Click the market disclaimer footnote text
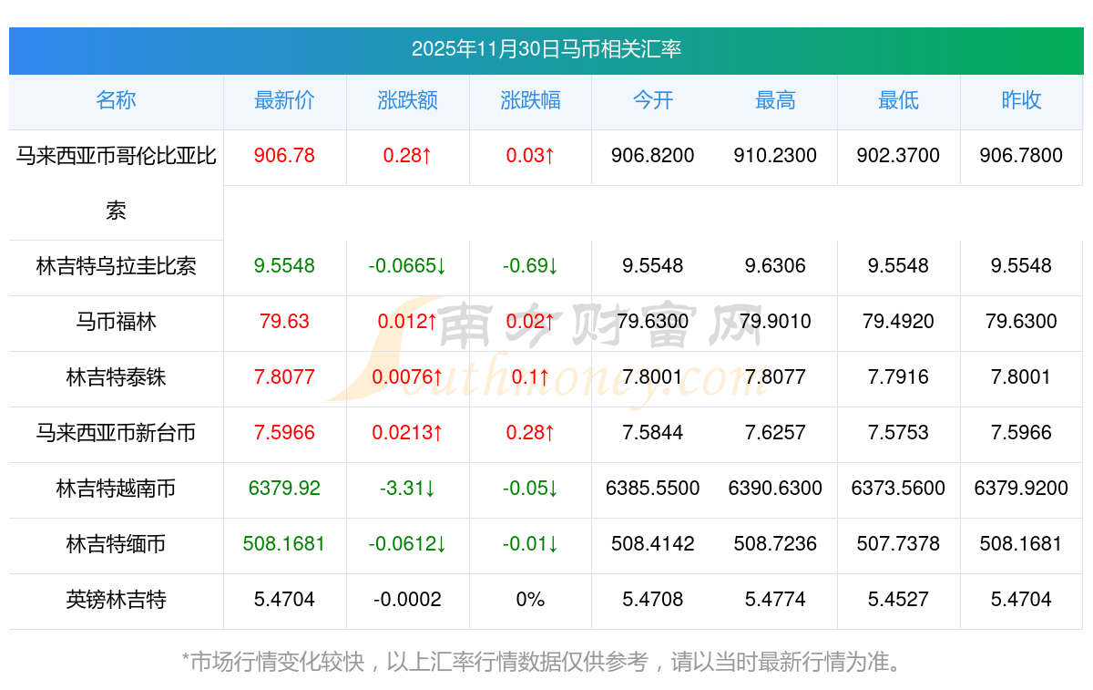The width and height of the screenshot is (1093, 690). click(x=546, y=662)
